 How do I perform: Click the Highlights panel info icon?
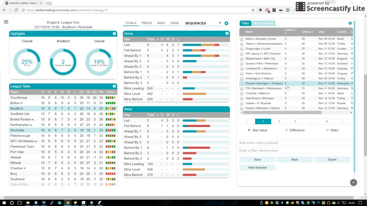pyautogui.click(x=114, y=34)
